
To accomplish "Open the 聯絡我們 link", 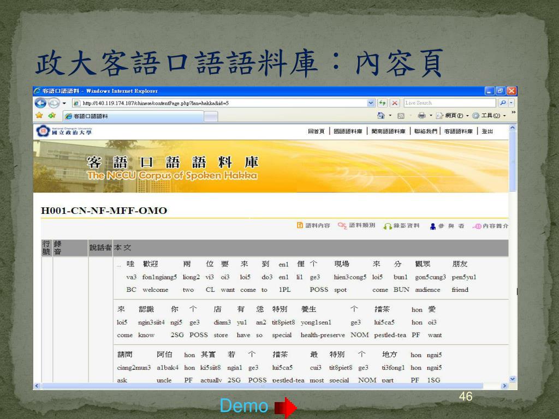I will (x=426, y=131).
